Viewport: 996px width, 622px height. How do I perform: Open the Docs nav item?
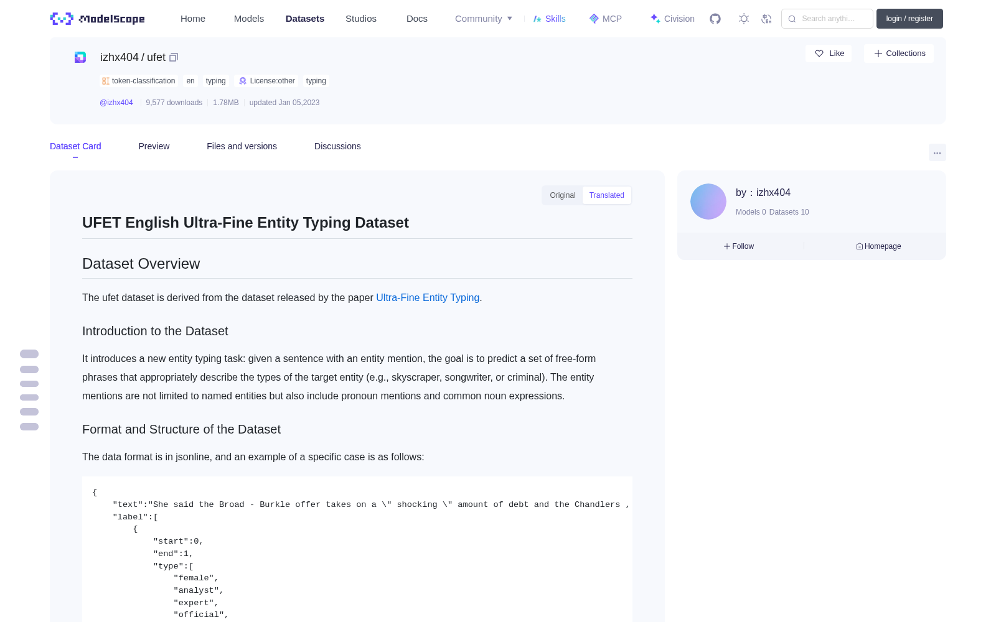[417, 19]
